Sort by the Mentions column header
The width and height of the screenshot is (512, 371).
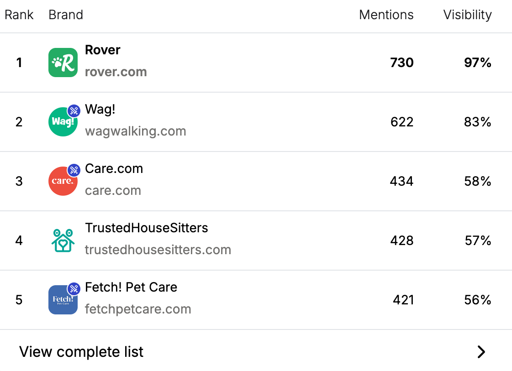coord(386,15)
